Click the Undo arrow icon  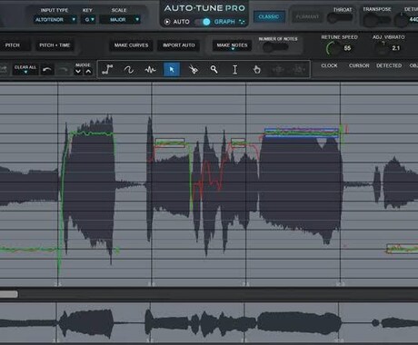(47, 70)
